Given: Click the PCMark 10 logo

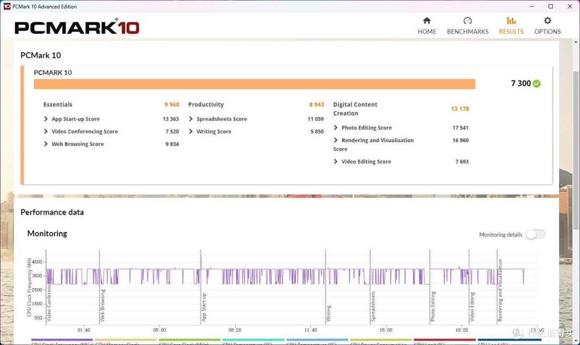Looking at the screenshot, I should coord(77,27).
